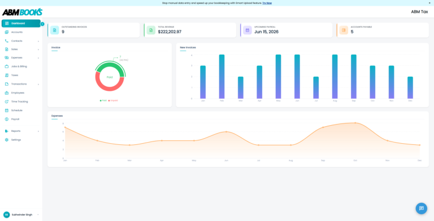
Task: Click the Accounts Payable wallet icon
Action: (344, 30)
